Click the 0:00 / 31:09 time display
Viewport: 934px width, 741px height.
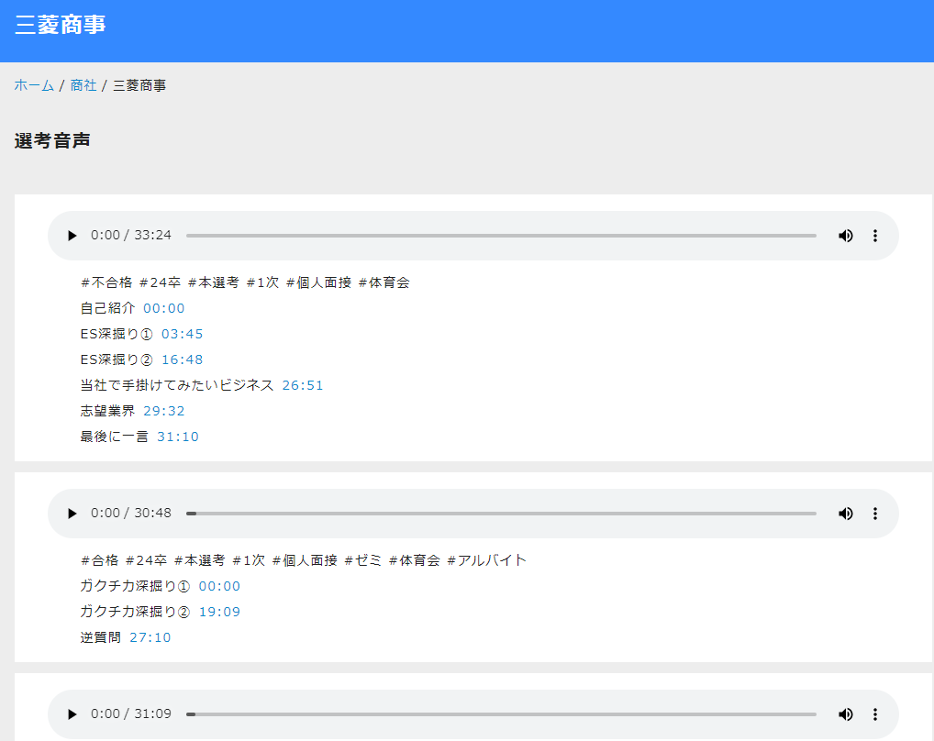click(x=131, y=713)
